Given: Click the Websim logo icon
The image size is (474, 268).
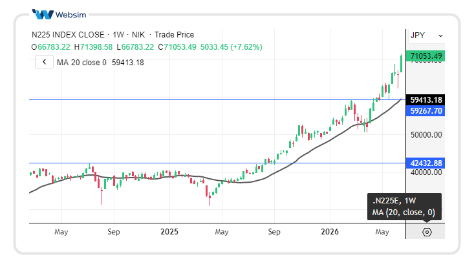Looking at the screenshot, I should point(43,14).
